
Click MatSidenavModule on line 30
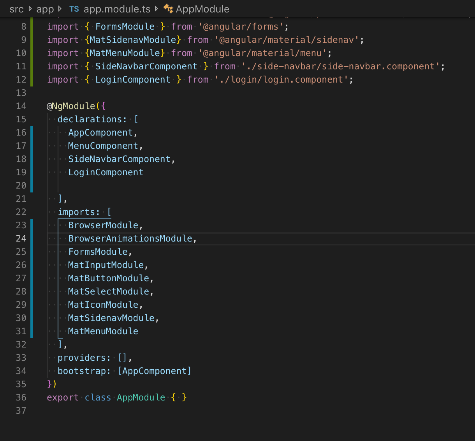tap(112, 318)
